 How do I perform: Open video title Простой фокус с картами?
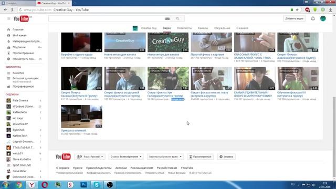[207, 55]
